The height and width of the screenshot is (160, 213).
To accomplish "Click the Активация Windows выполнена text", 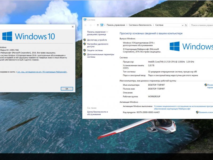I will tap(137, 106).
